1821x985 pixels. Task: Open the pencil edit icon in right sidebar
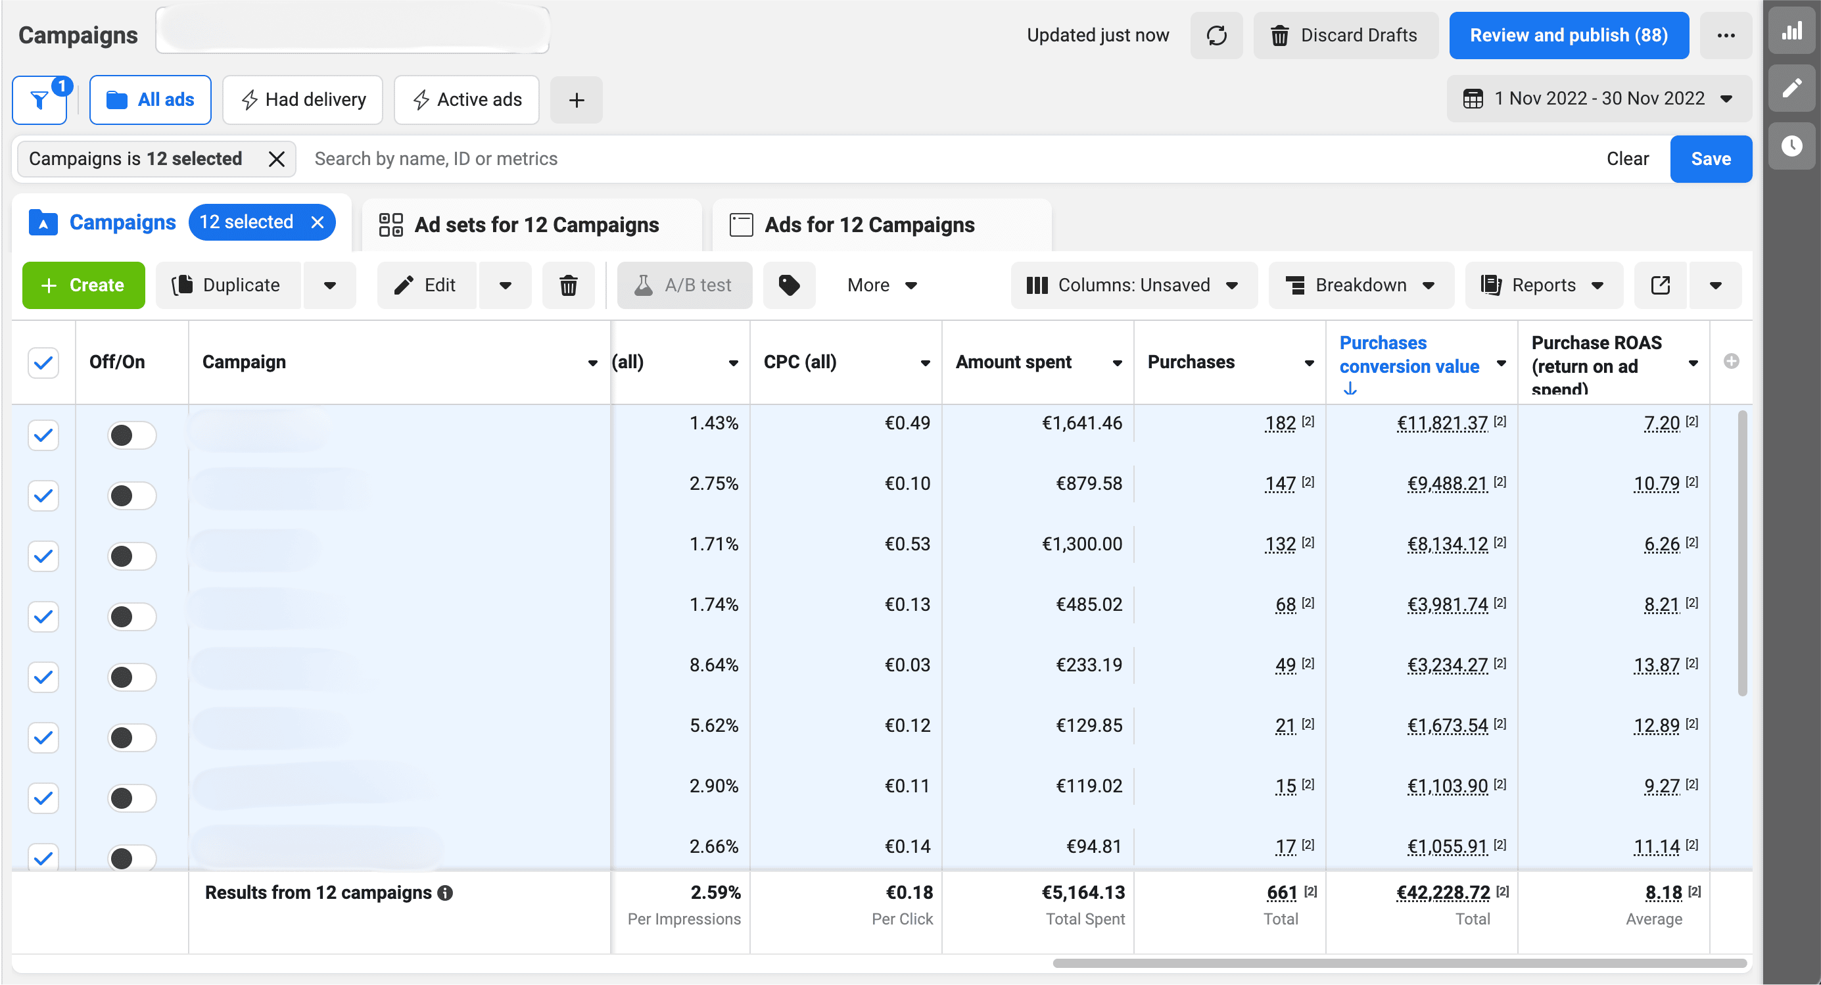pos(1791,87)
